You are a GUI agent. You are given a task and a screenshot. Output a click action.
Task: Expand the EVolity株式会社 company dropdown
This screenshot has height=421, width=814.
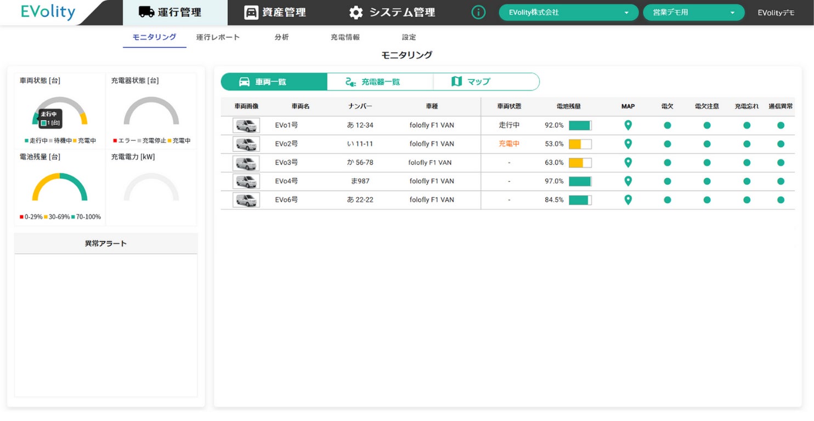(568, 13)
